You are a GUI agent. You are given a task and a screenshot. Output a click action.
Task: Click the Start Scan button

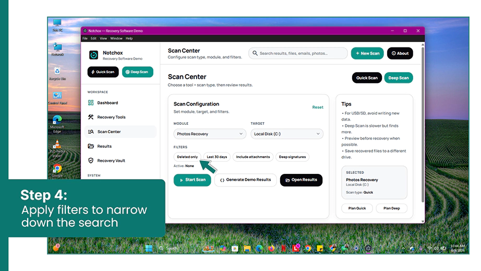[x=193, y=180]
